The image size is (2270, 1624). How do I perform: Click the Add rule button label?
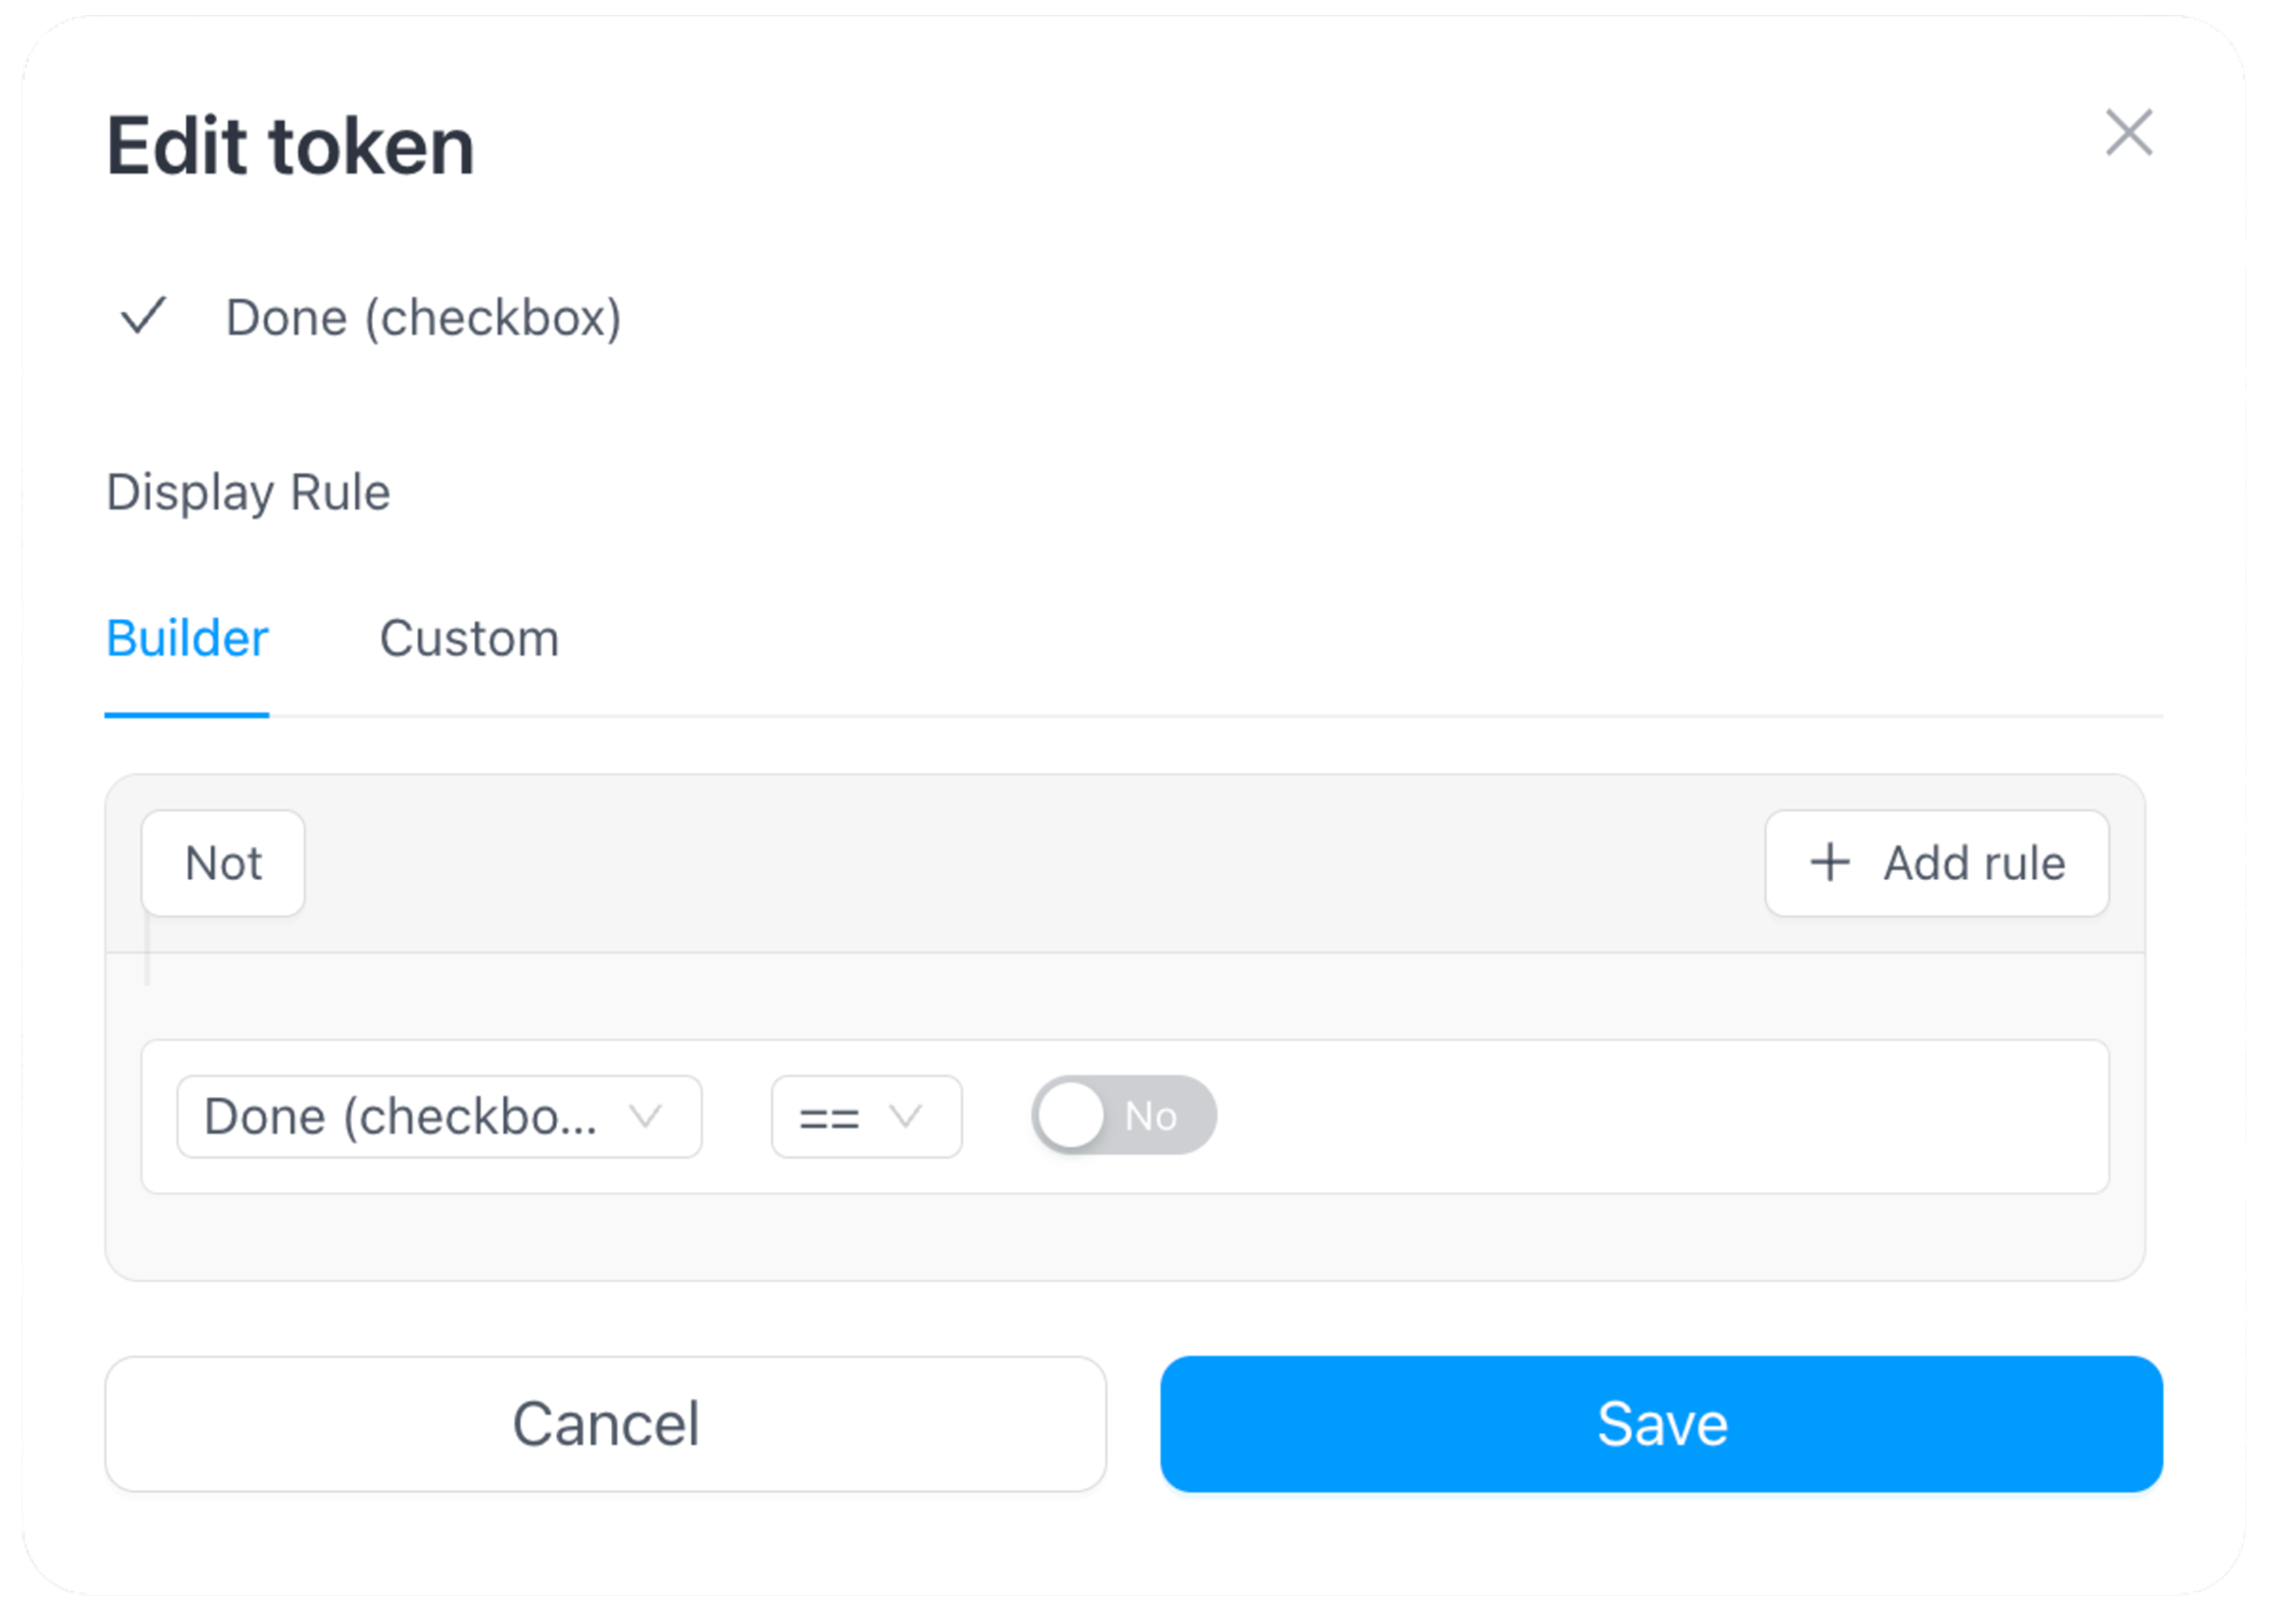(1974, 863)
